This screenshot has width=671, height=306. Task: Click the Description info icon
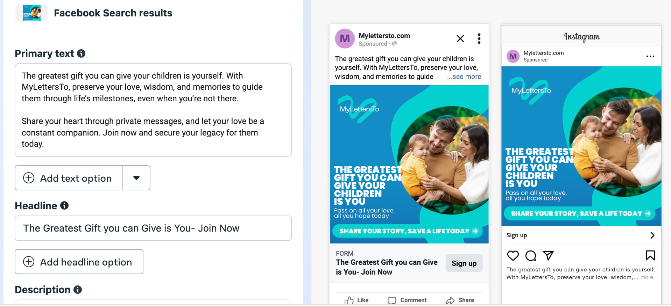pos(78,290)
